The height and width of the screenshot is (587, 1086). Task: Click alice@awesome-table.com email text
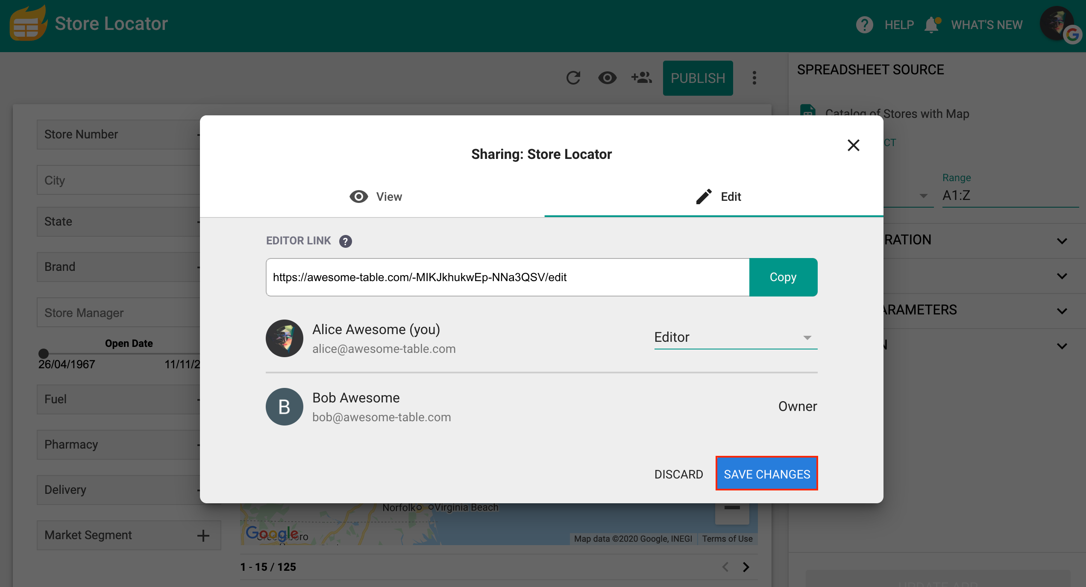pos(384,349)
